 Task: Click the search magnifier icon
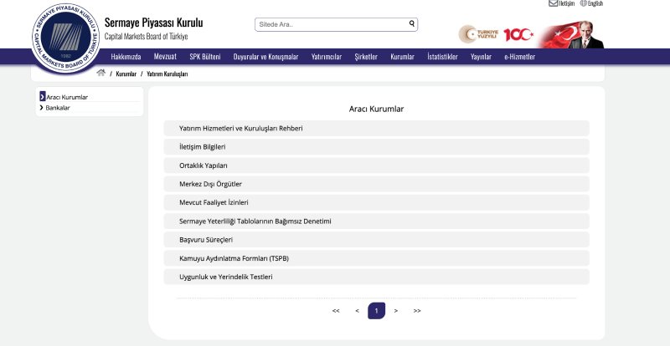[411, 24]
